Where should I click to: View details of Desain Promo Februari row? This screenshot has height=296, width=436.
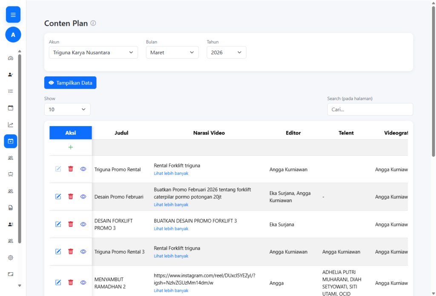tap(83, 197)
